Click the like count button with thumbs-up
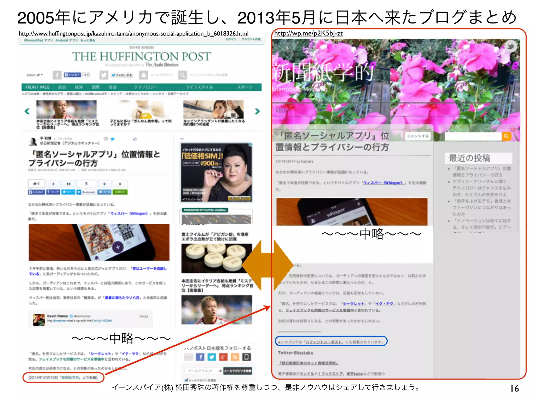The image size is (535, 401). [36, 184]
